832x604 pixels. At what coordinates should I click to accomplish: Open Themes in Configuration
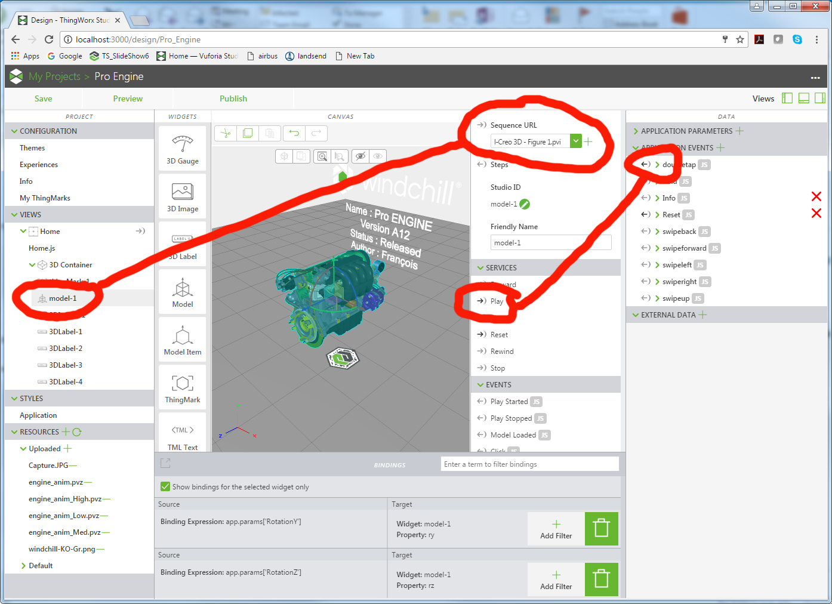pos(32,148)
